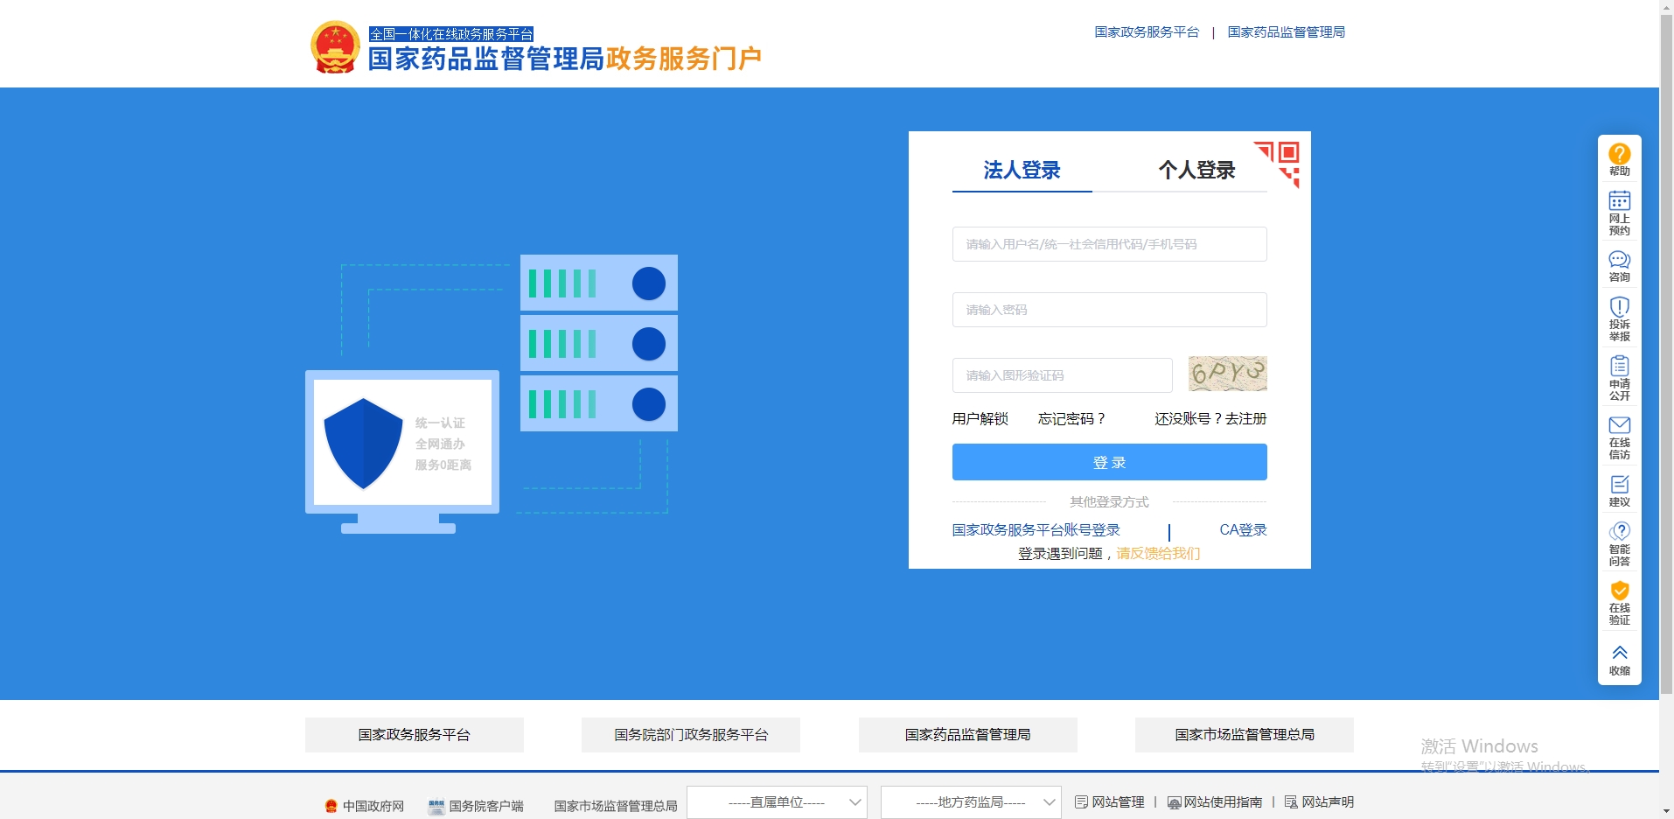The image size is (1674, 819).
Task: Select the 法人登录 tab
Action: [x=1022, y=171]
